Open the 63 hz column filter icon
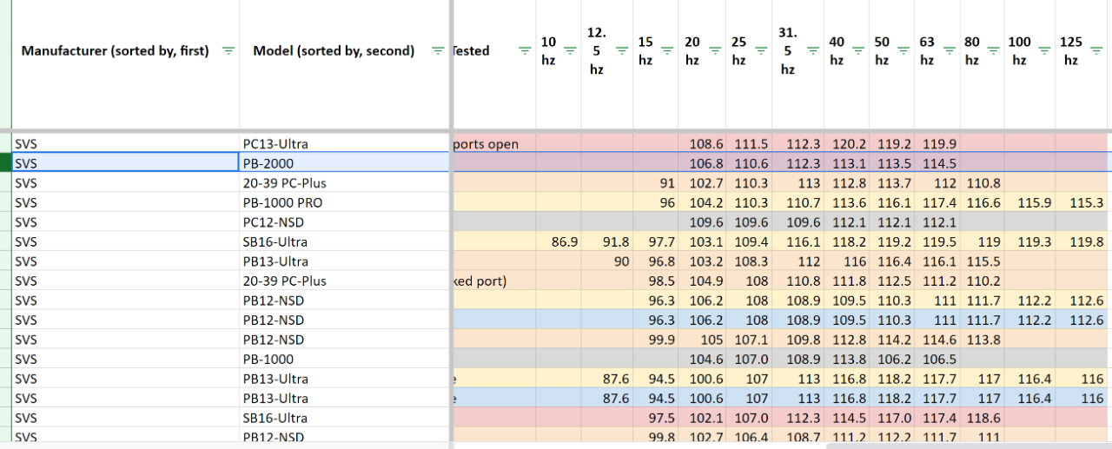This screenshot has width=1112, height=449. coord(949,50)
